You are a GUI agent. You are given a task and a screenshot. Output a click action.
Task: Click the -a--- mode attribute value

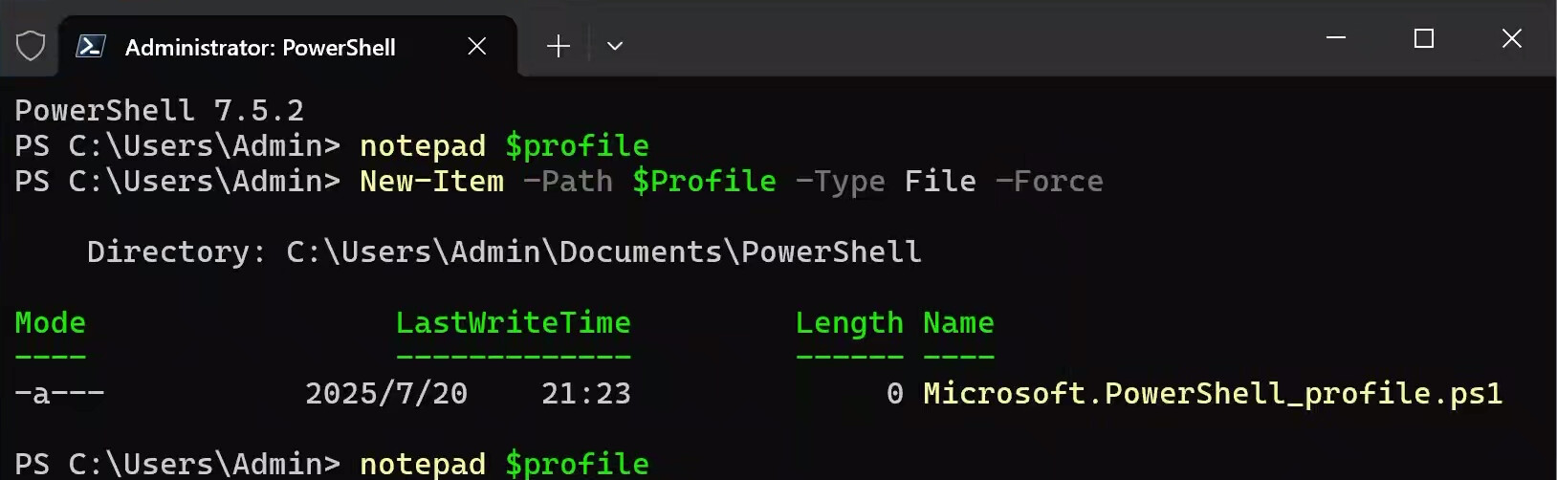59,394
